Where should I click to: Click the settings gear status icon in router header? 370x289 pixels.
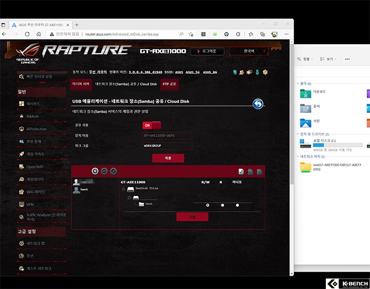pyautogui.click(x=265, y=72)
